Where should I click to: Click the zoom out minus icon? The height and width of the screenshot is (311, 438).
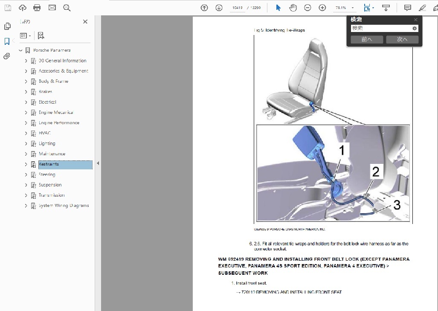click(307, 8)
